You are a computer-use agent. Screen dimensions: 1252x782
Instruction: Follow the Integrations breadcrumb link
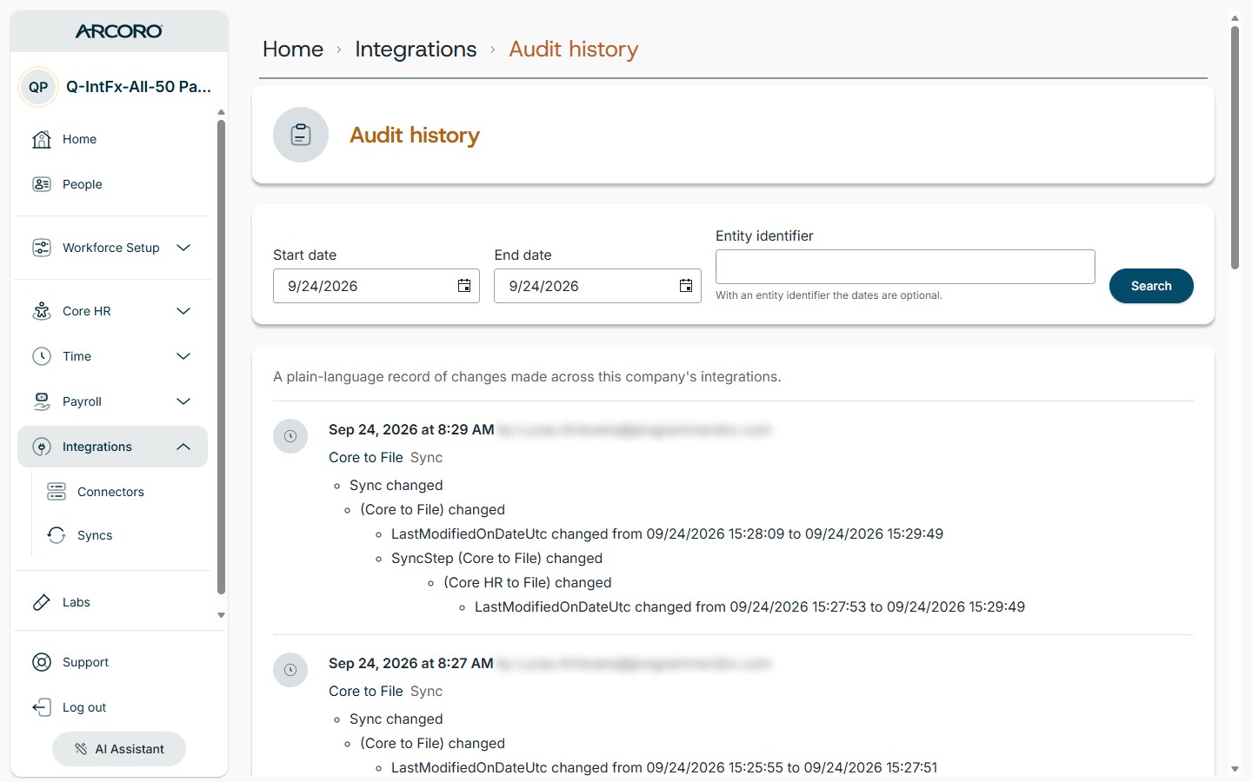click(416, 50)
